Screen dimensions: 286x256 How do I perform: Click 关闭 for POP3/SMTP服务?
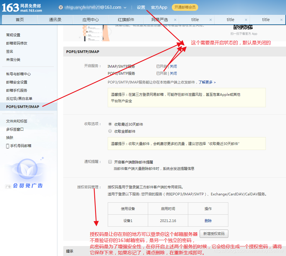tap(173, 73)
